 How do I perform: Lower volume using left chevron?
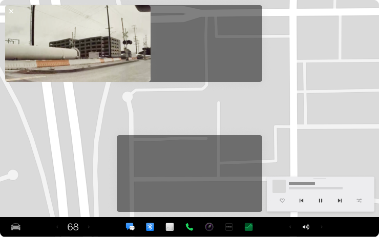pos(290,227)
